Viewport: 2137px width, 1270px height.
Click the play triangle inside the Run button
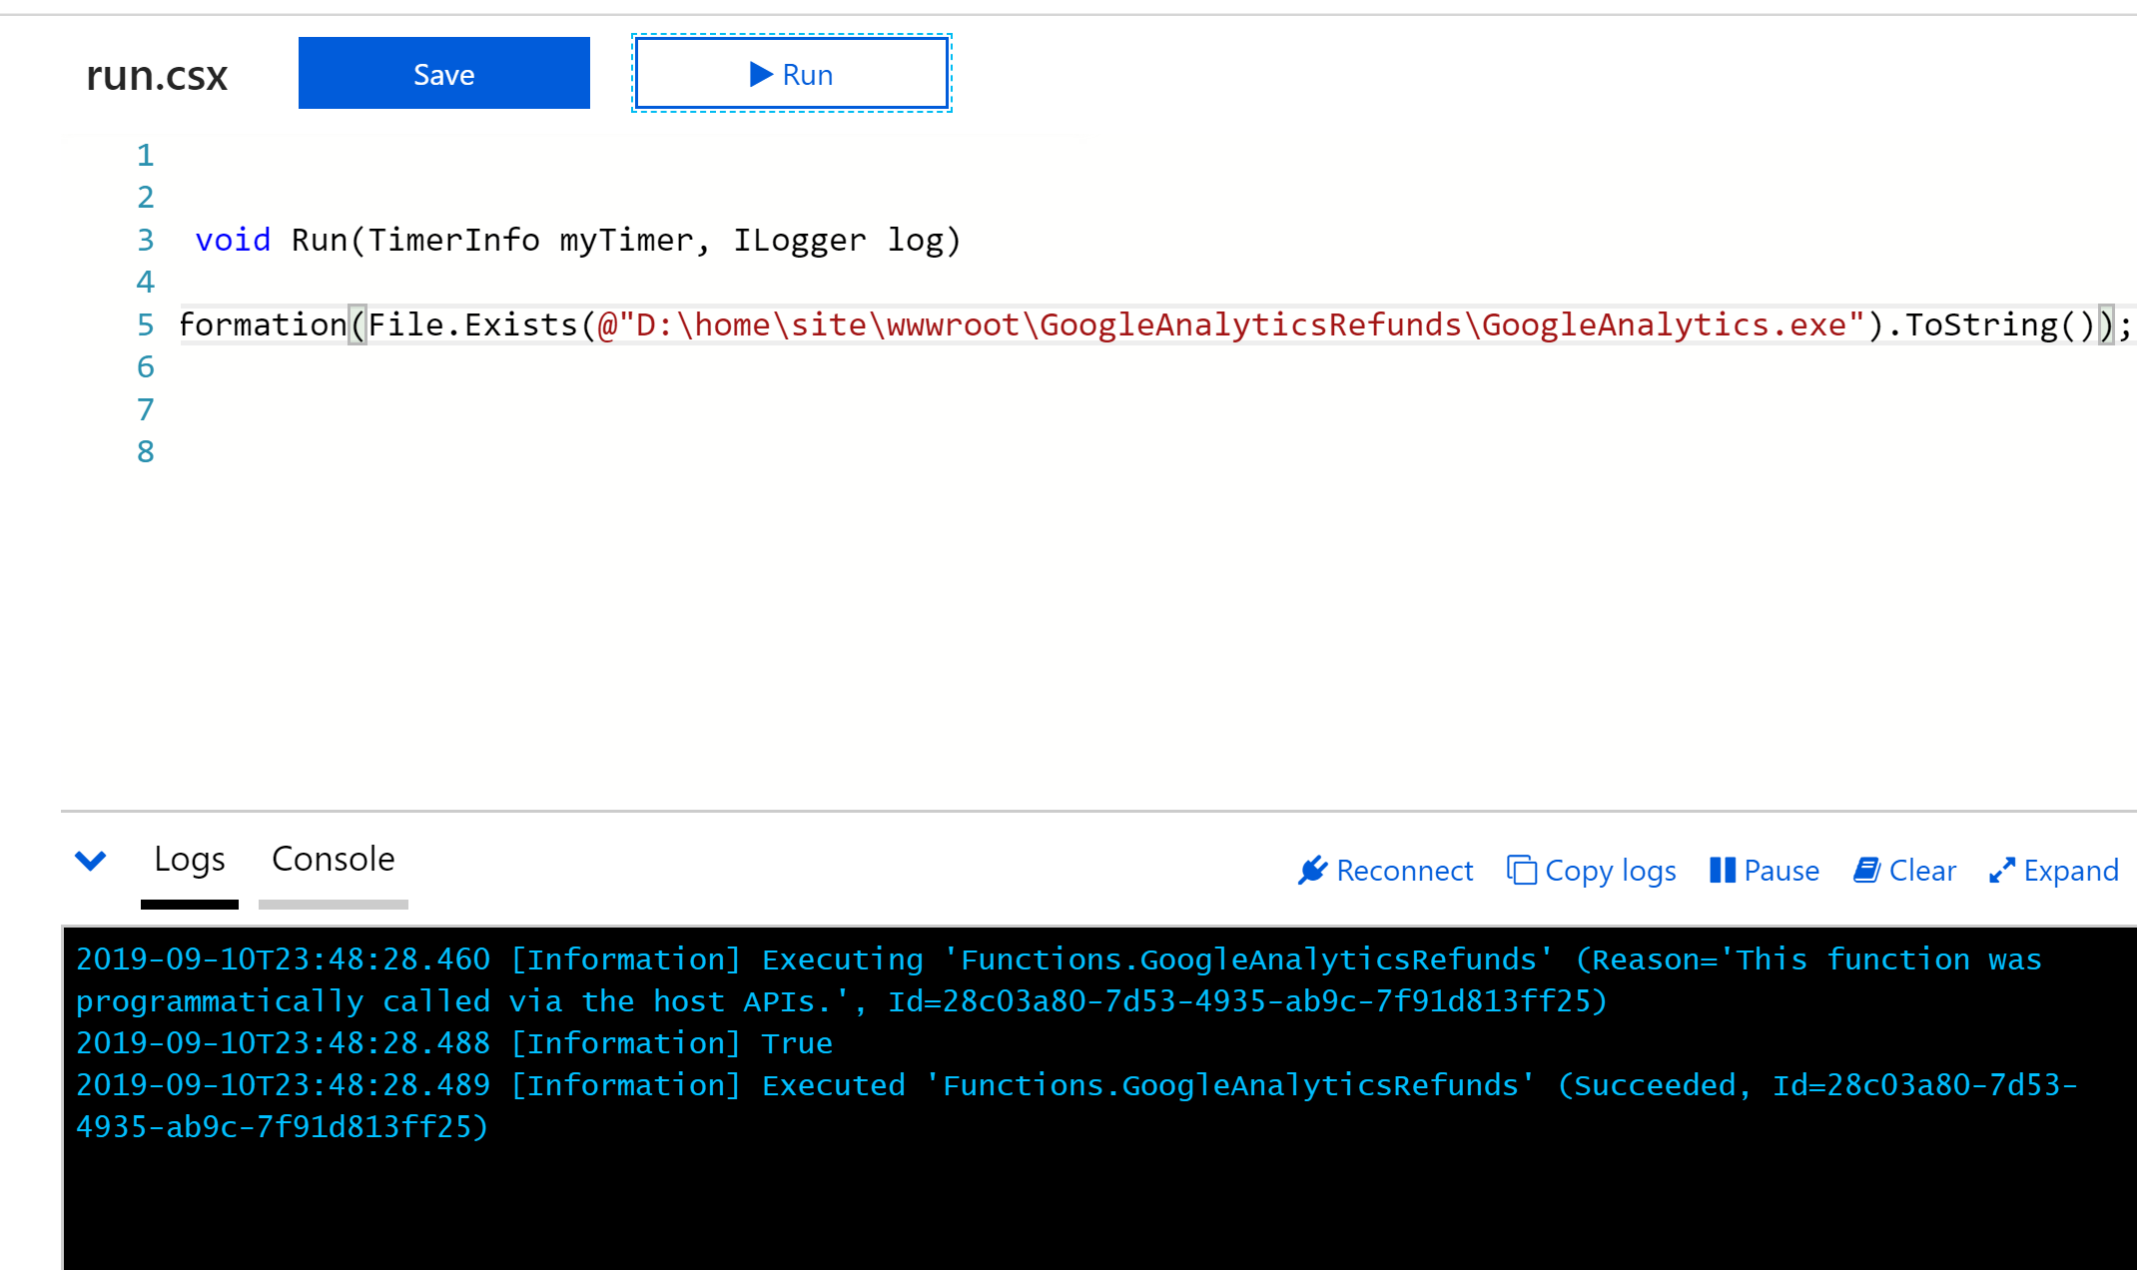759,74
